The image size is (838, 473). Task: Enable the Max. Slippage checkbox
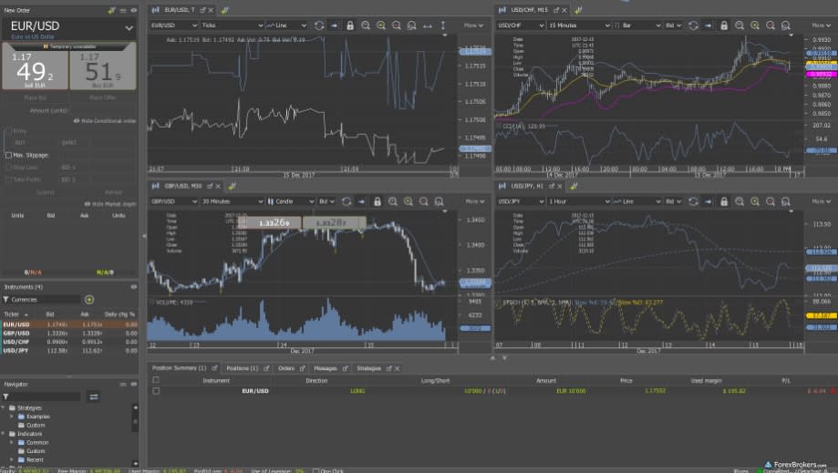(x=9, y=155)
